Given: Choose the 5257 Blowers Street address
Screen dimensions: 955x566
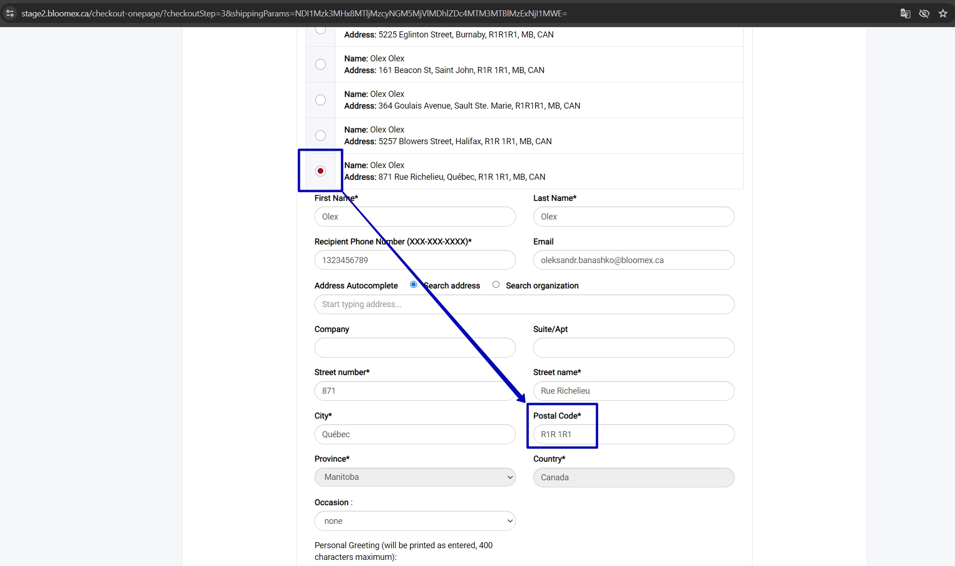Looking at the screenshot, I should click(x=321, y=135).
